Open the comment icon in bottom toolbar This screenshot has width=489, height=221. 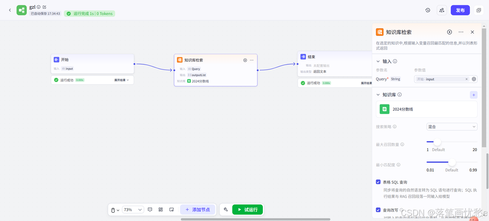point(150,210)
